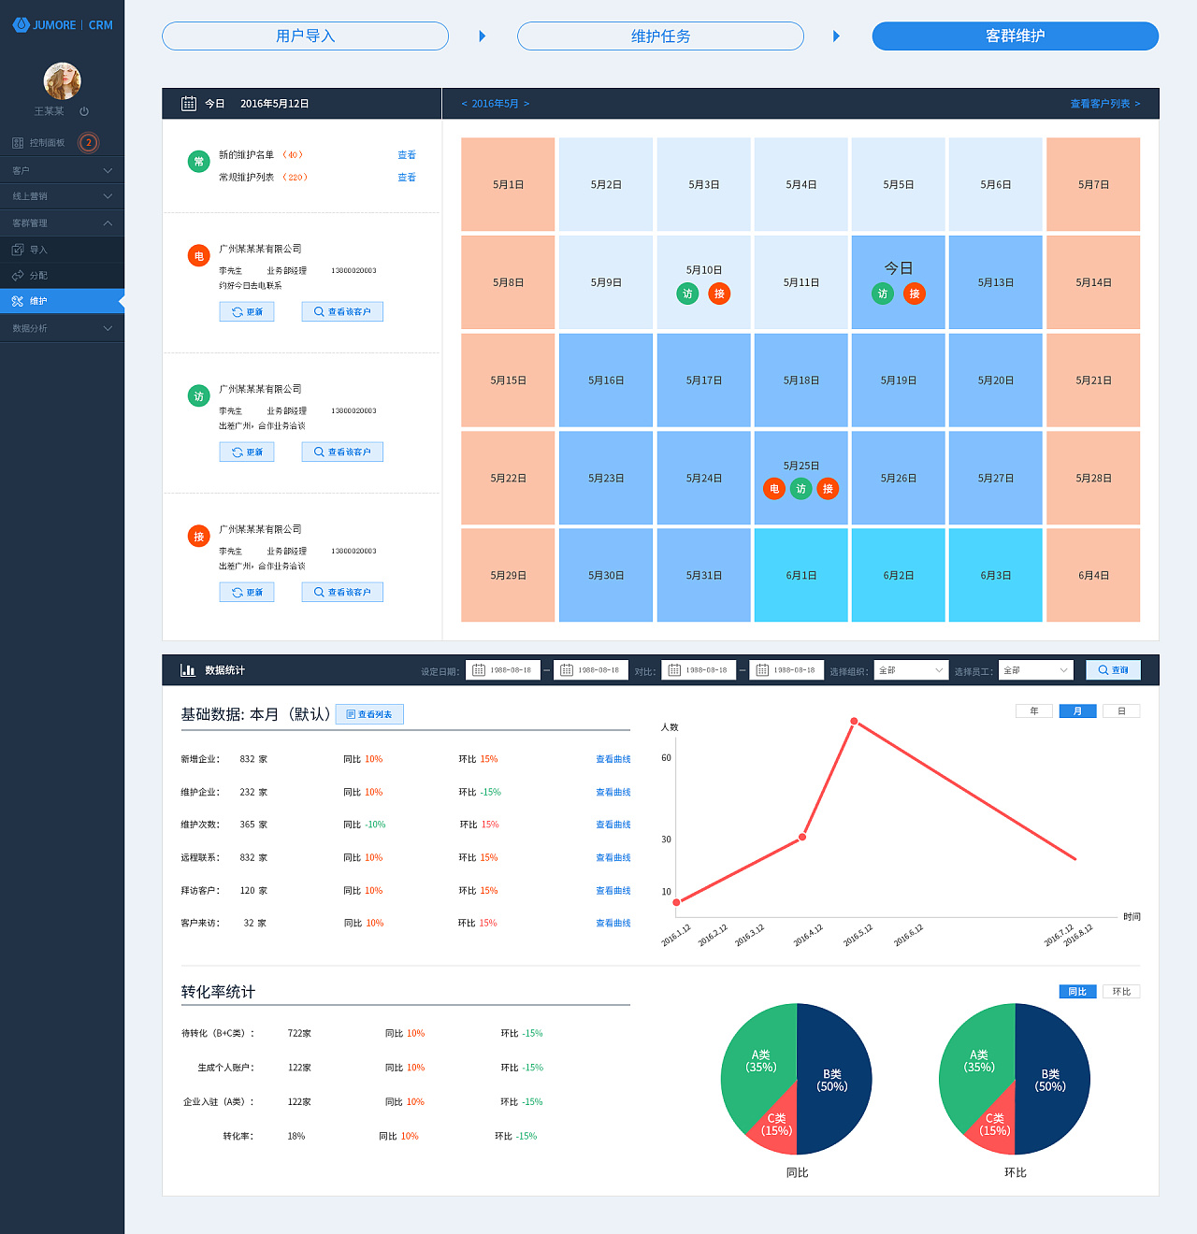Expand the 数据分析 sidebar section
The width and height of the screenshot is (1197, 1234).
click(x=62, y=328)
